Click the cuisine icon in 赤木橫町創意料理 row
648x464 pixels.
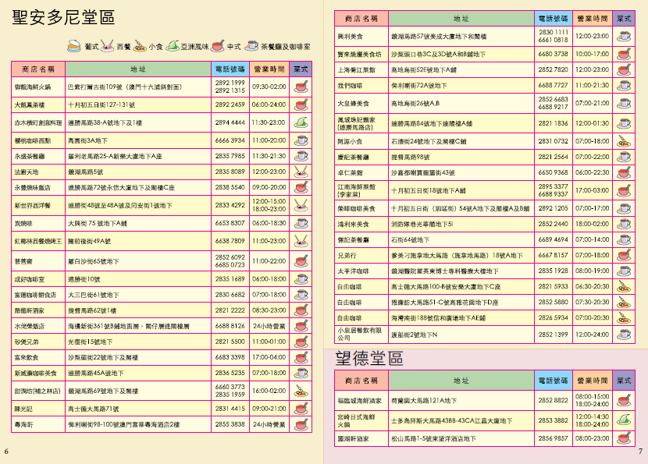301,122
